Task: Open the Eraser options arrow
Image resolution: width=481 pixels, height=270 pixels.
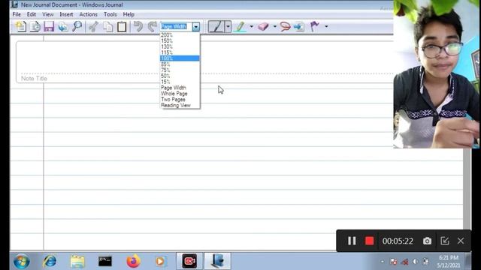Action: [x=274, y=27]
